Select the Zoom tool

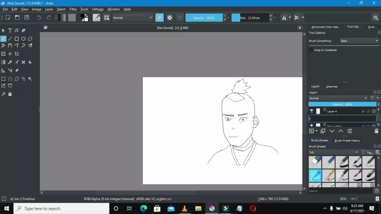pyautogui.click(x=3, y=94)
